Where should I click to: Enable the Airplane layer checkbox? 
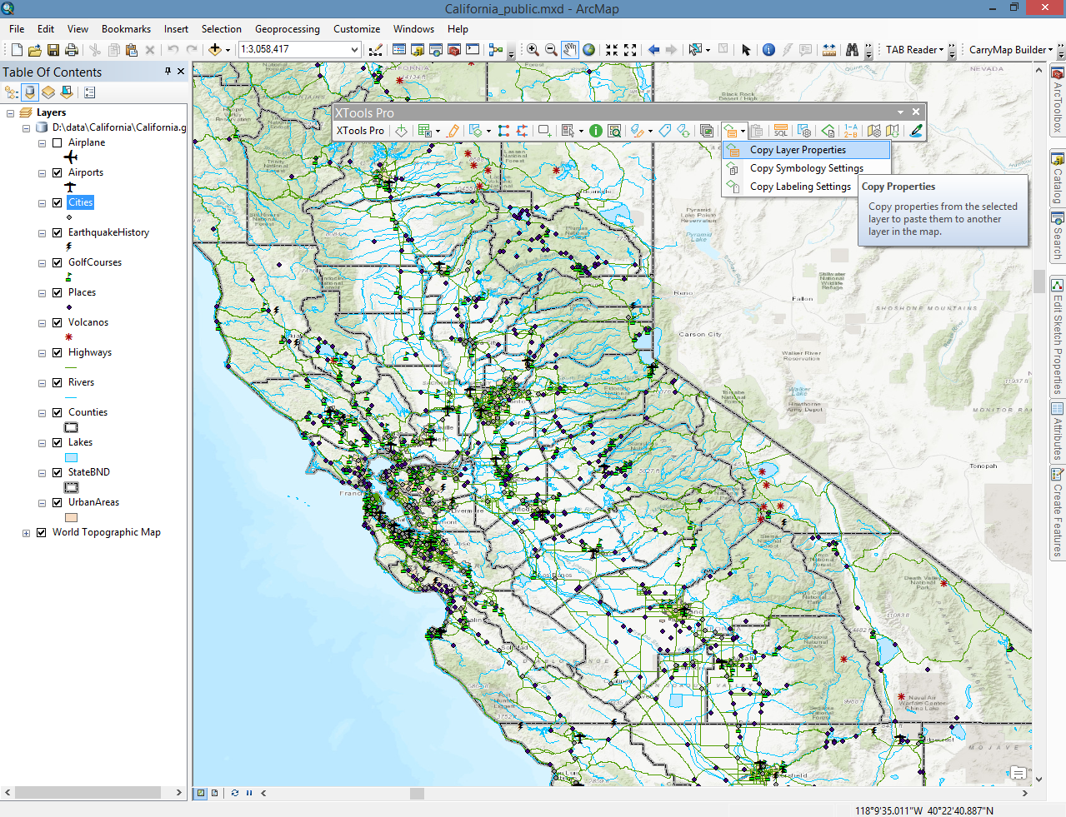58,142
